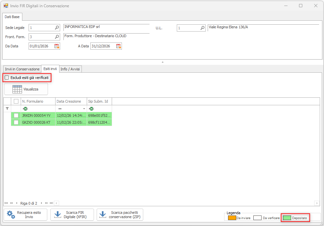Click the Sede Legale search magnifier icon

(x=57, y=28)
